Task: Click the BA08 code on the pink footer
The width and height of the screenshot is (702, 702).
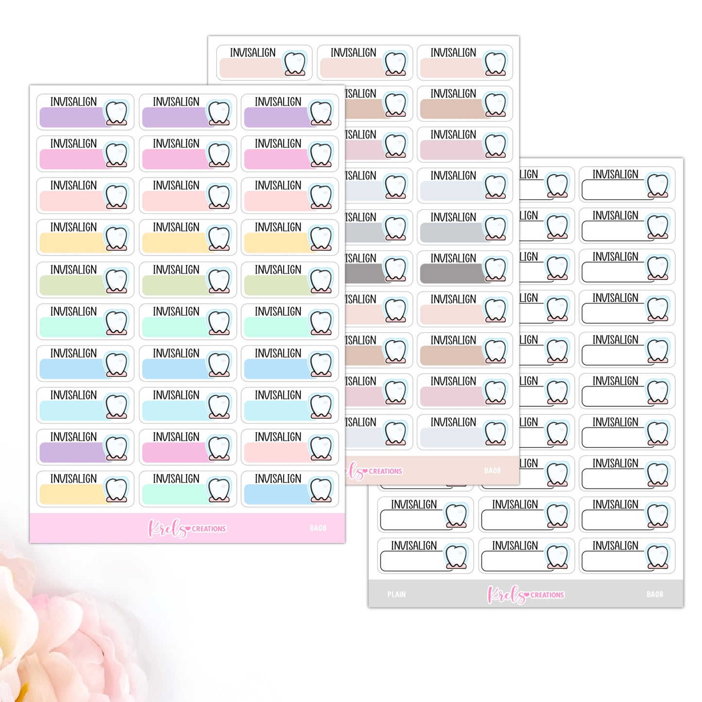Action: pos(318,528)
